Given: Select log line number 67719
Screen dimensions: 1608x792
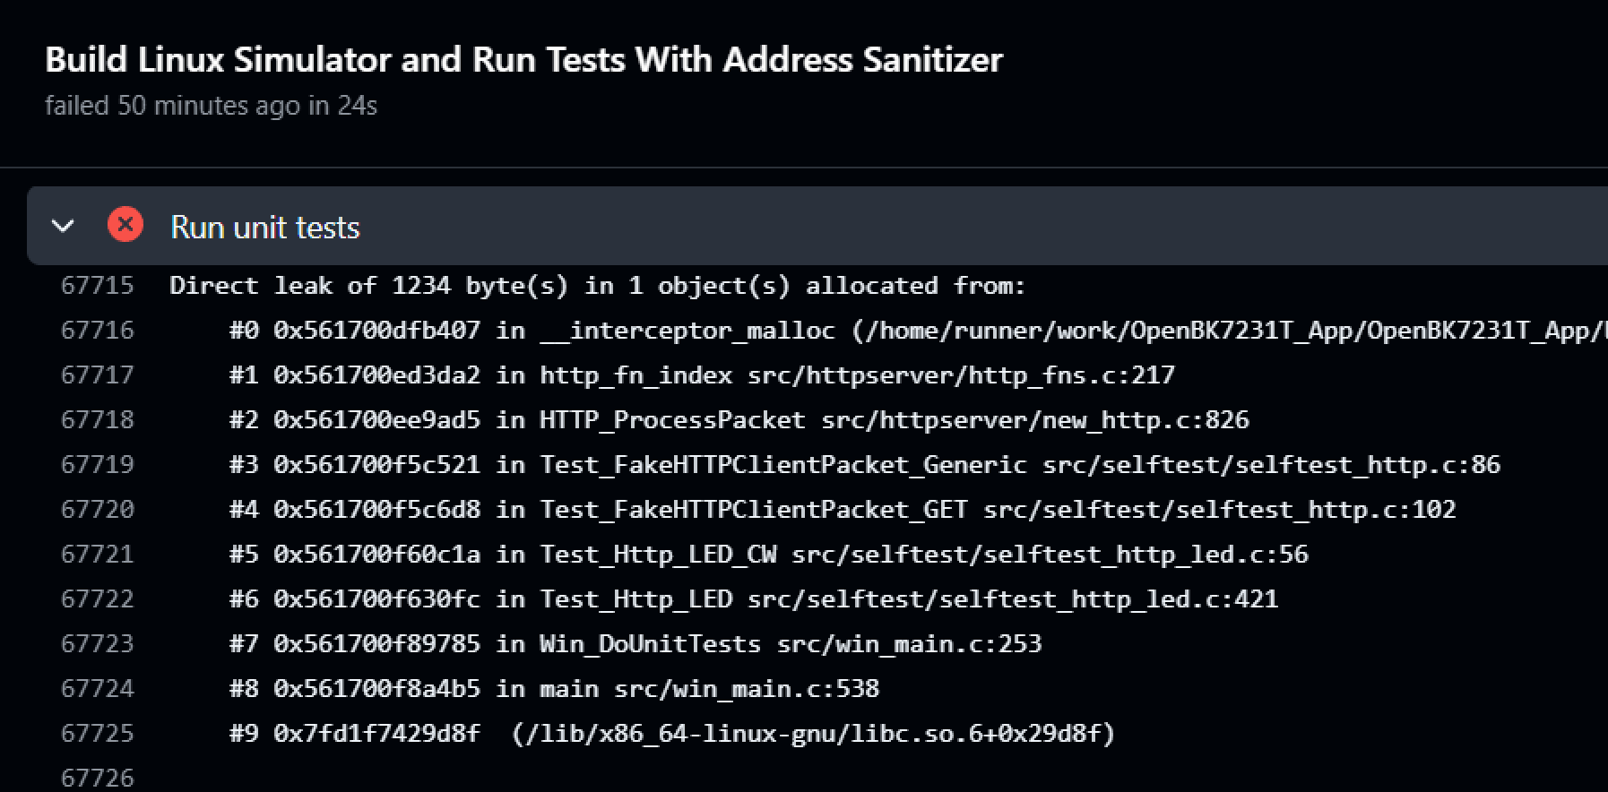Looking at the screenshot, I should [97, 465].
